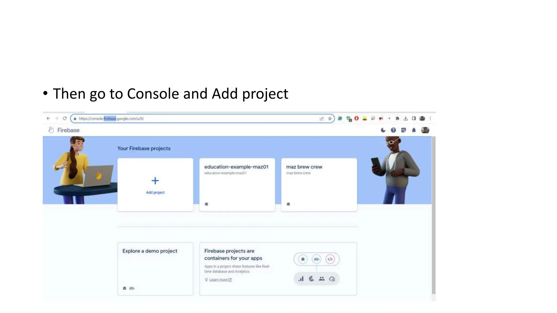The image size is (557, 313).
Task: Click the maz-brew-crew project ID subtitle
Action: point(298,173)
